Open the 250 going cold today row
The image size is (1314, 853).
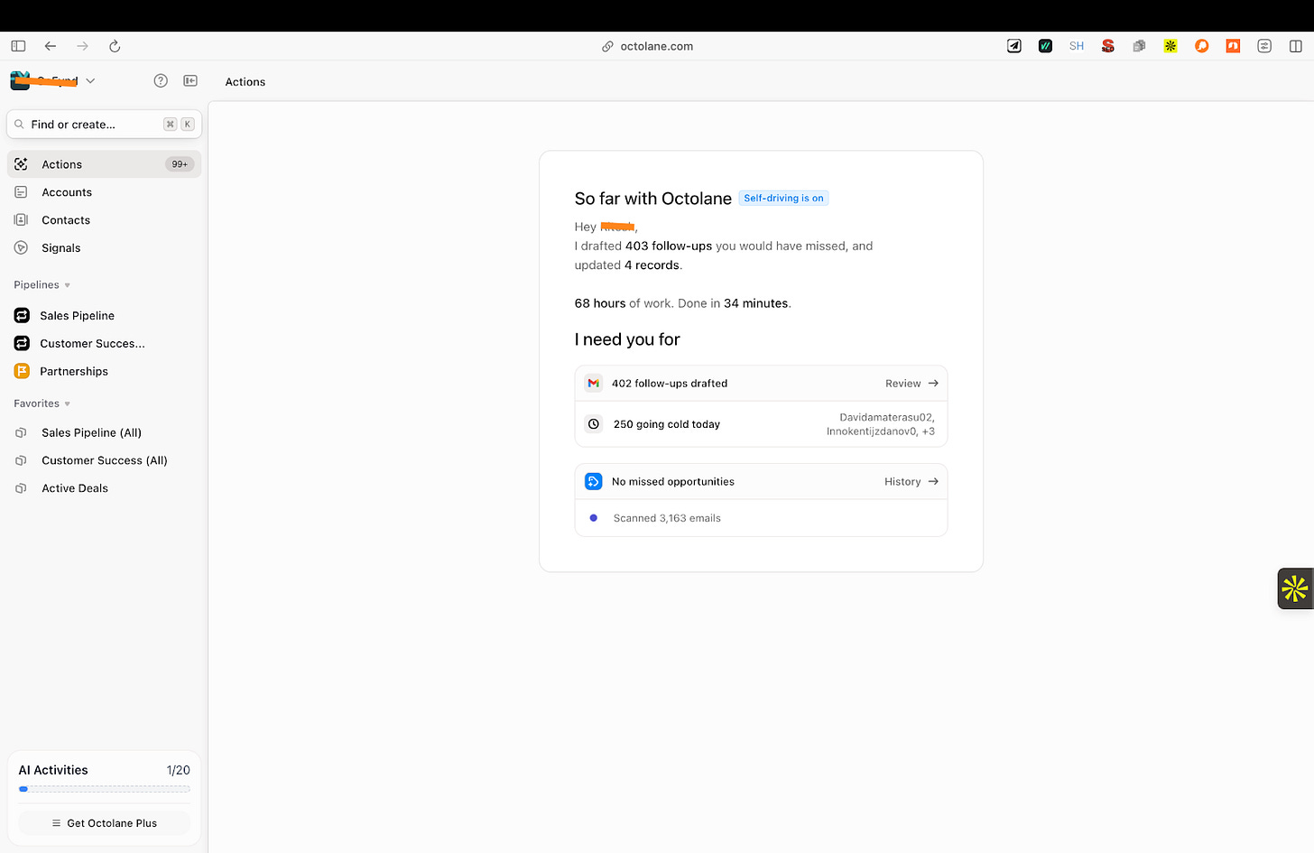761,424
